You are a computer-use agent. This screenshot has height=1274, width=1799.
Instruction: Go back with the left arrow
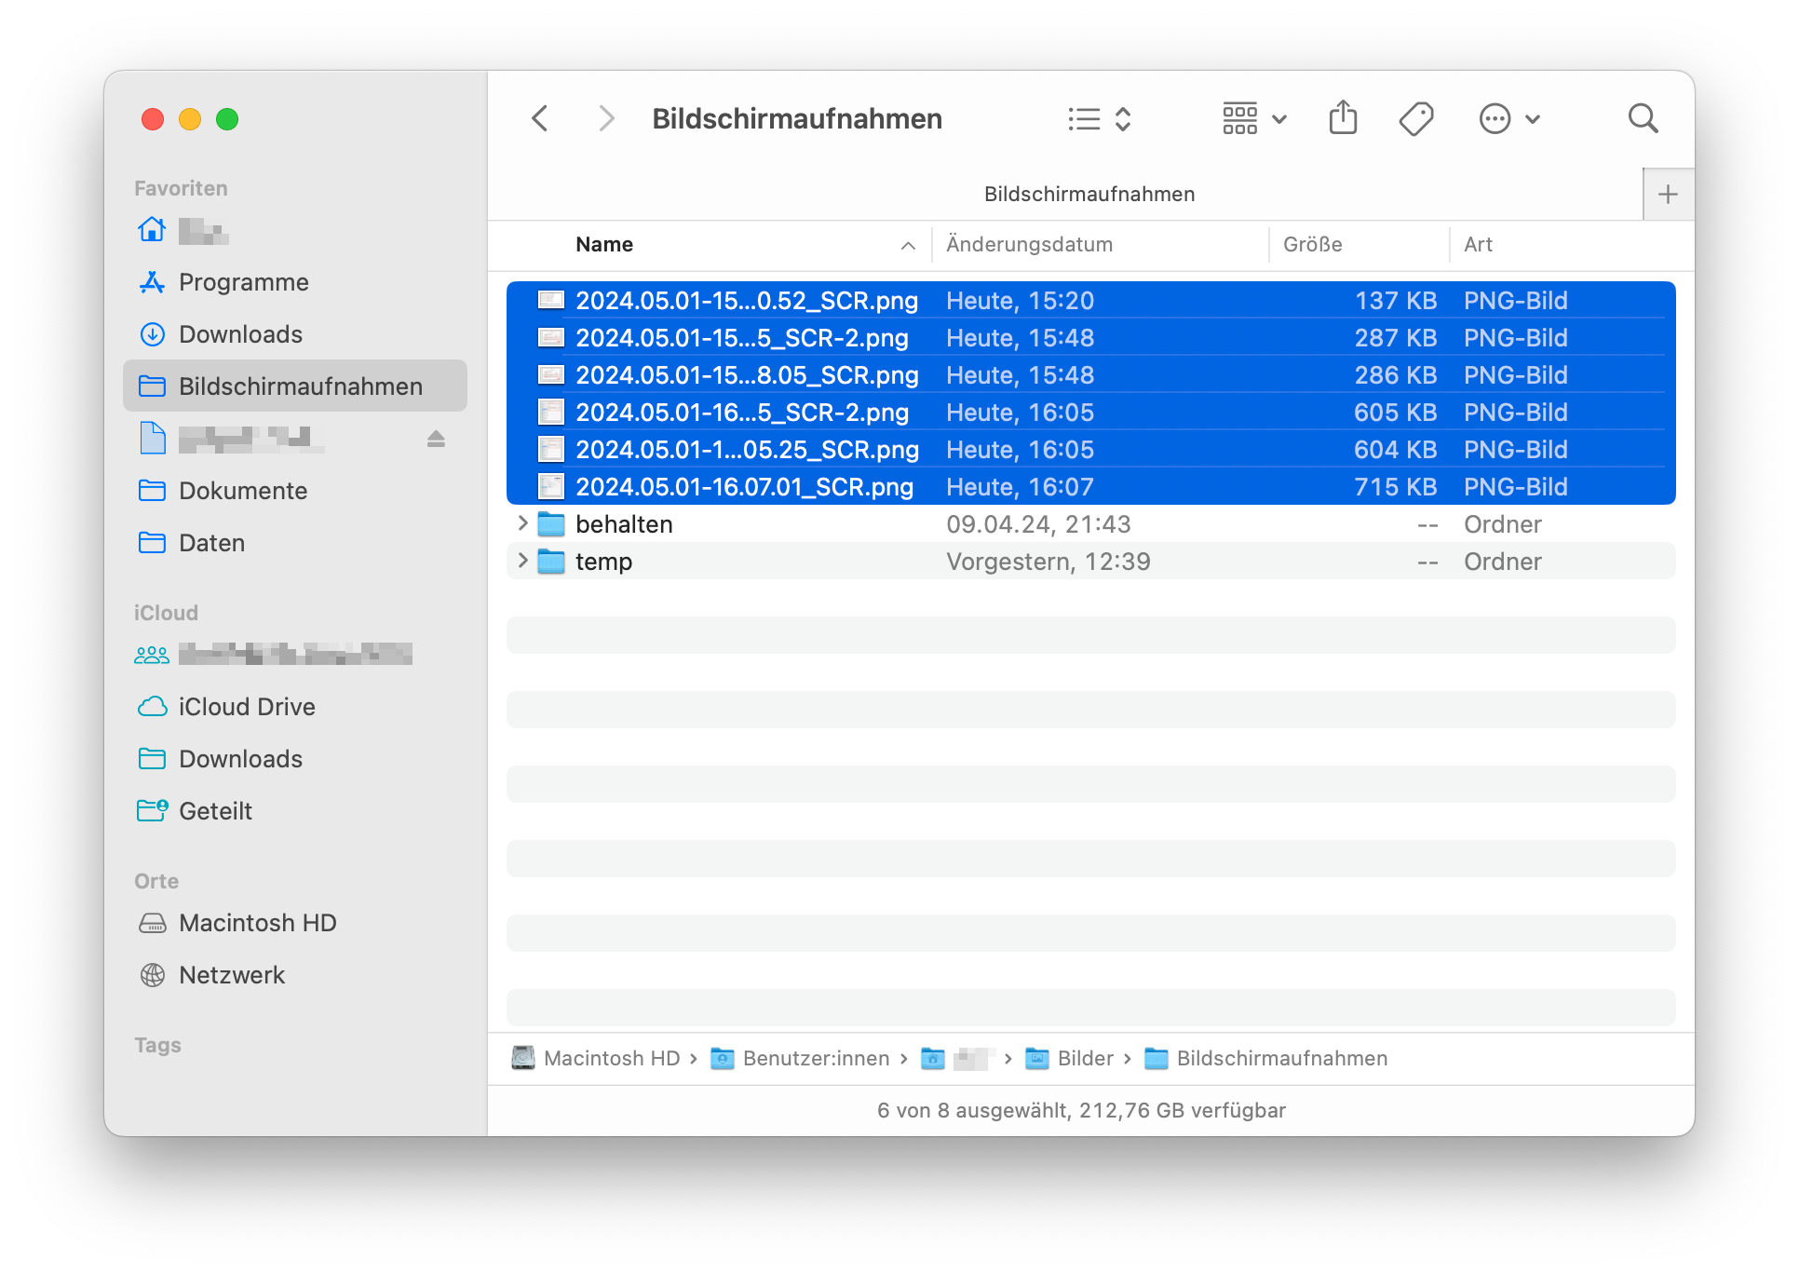coord(540,118)
